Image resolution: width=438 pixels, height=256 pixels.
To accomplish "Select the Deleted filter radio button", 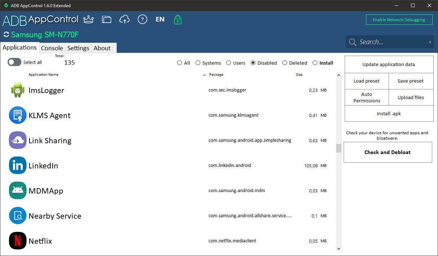I will tap(285, 63).
